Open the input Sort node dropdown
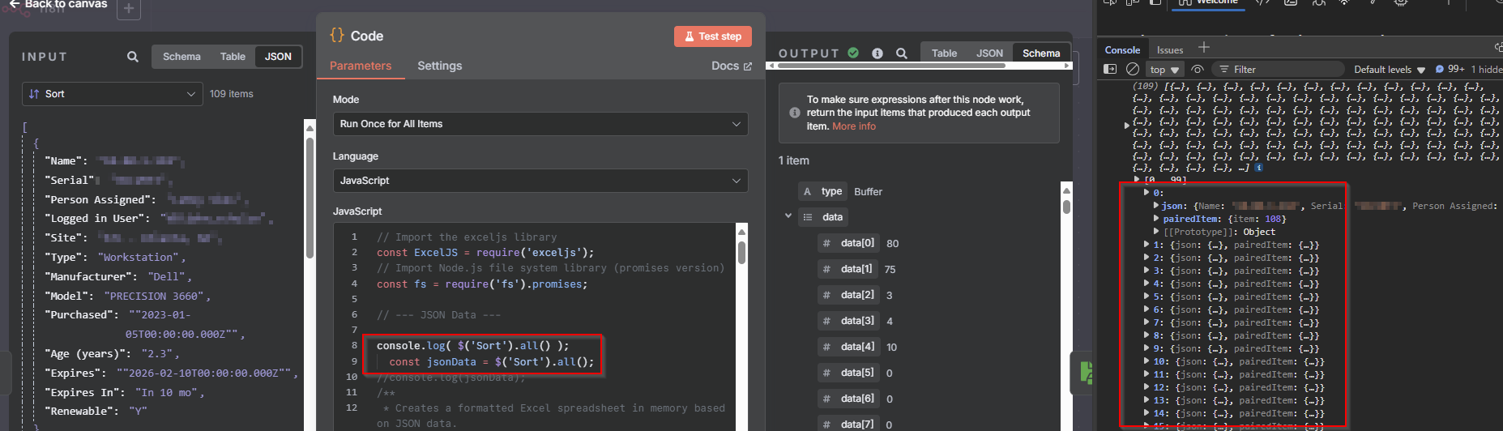Image resolution: width=1503 pixels, height=431 pixels. pos(112,94)
